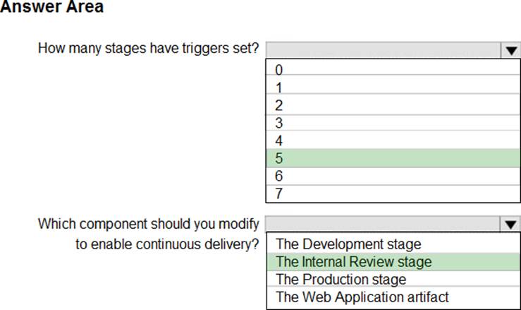Click the Answer Area heading
Viewport: 521px width, 310px height.
coord(52,8)
